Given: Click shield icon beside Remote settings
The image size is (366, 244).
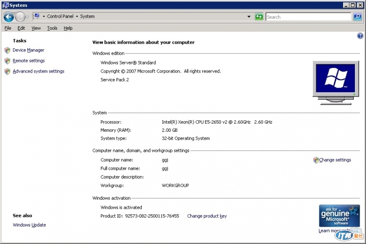Looking at the screenshot, I should pos(7,61).
